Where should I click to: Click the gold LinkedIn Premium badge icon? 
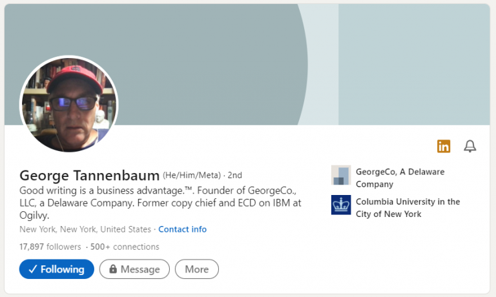(444, 147)
